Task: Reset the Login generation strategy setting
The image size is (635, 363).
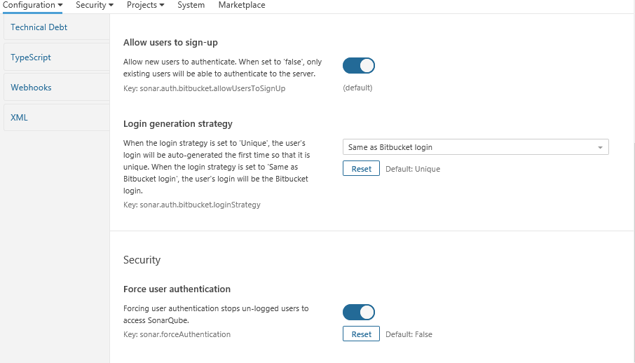Action: pyautogui.click(x=361, y=169)
